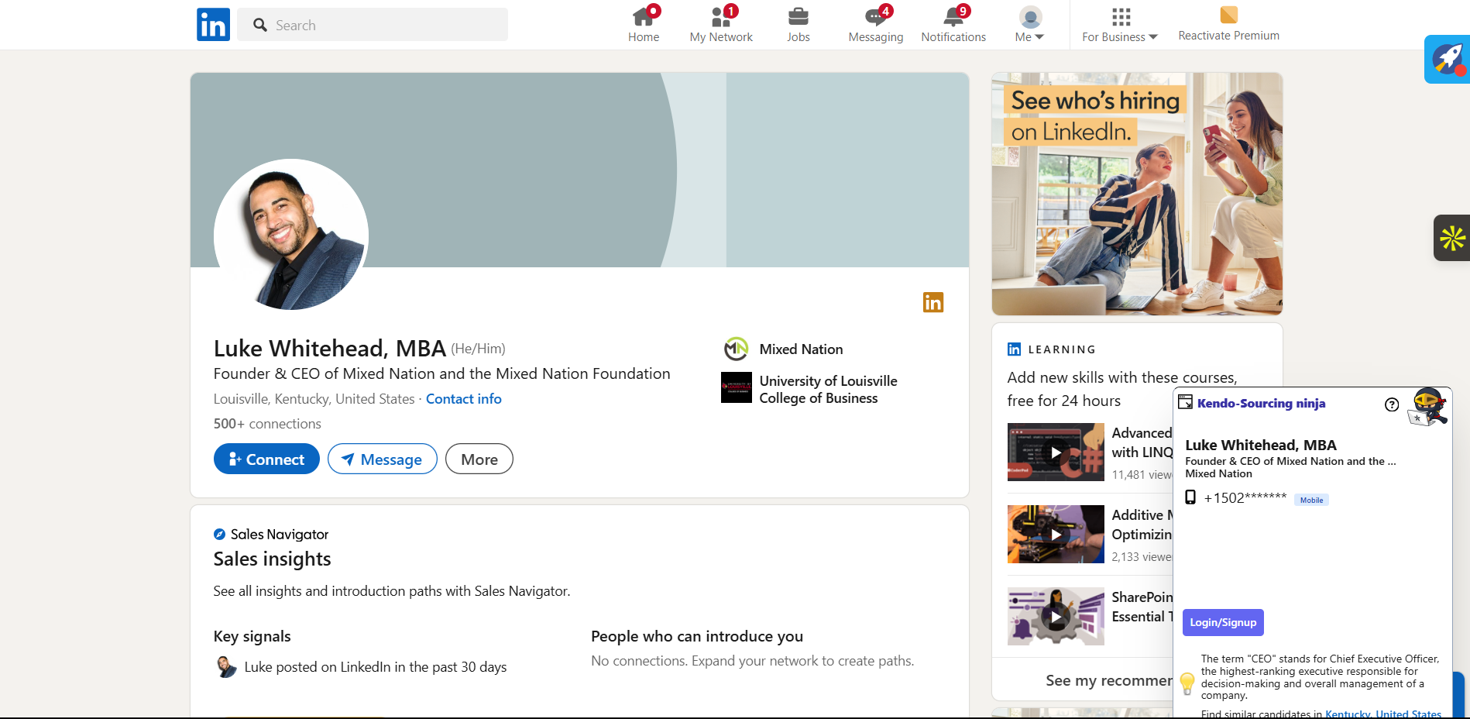This screenshot has height=719, width=1470.
Task: Click the ninja mascot icon
Action: click(1428, 408)
